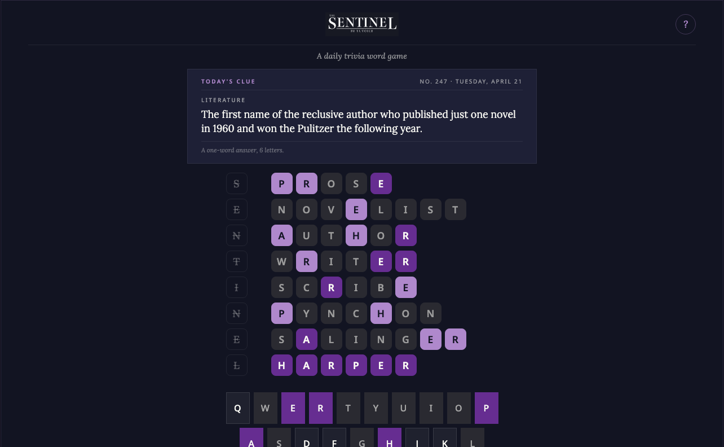Click the H tile in HARPER row
The width and height of the screenshot is (724, 447).
point(282,365)
